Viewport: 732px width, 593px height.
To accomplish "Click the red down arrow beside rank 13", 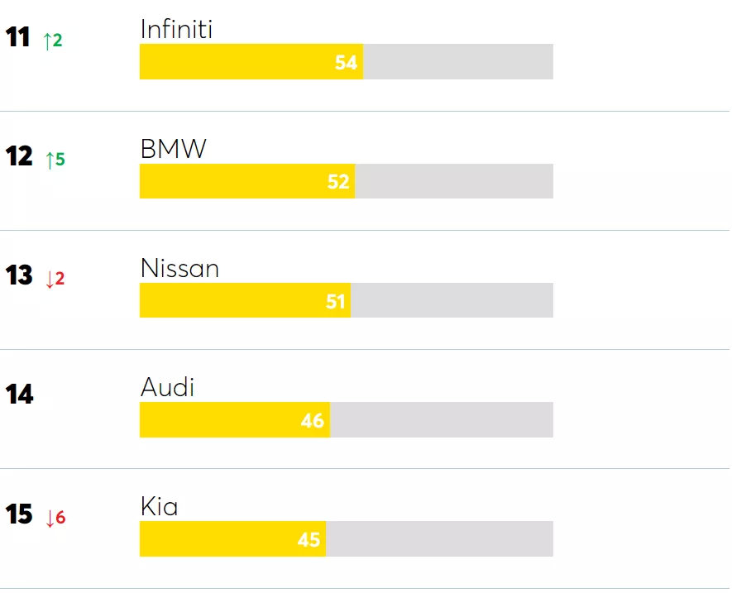I will point(50,279).
